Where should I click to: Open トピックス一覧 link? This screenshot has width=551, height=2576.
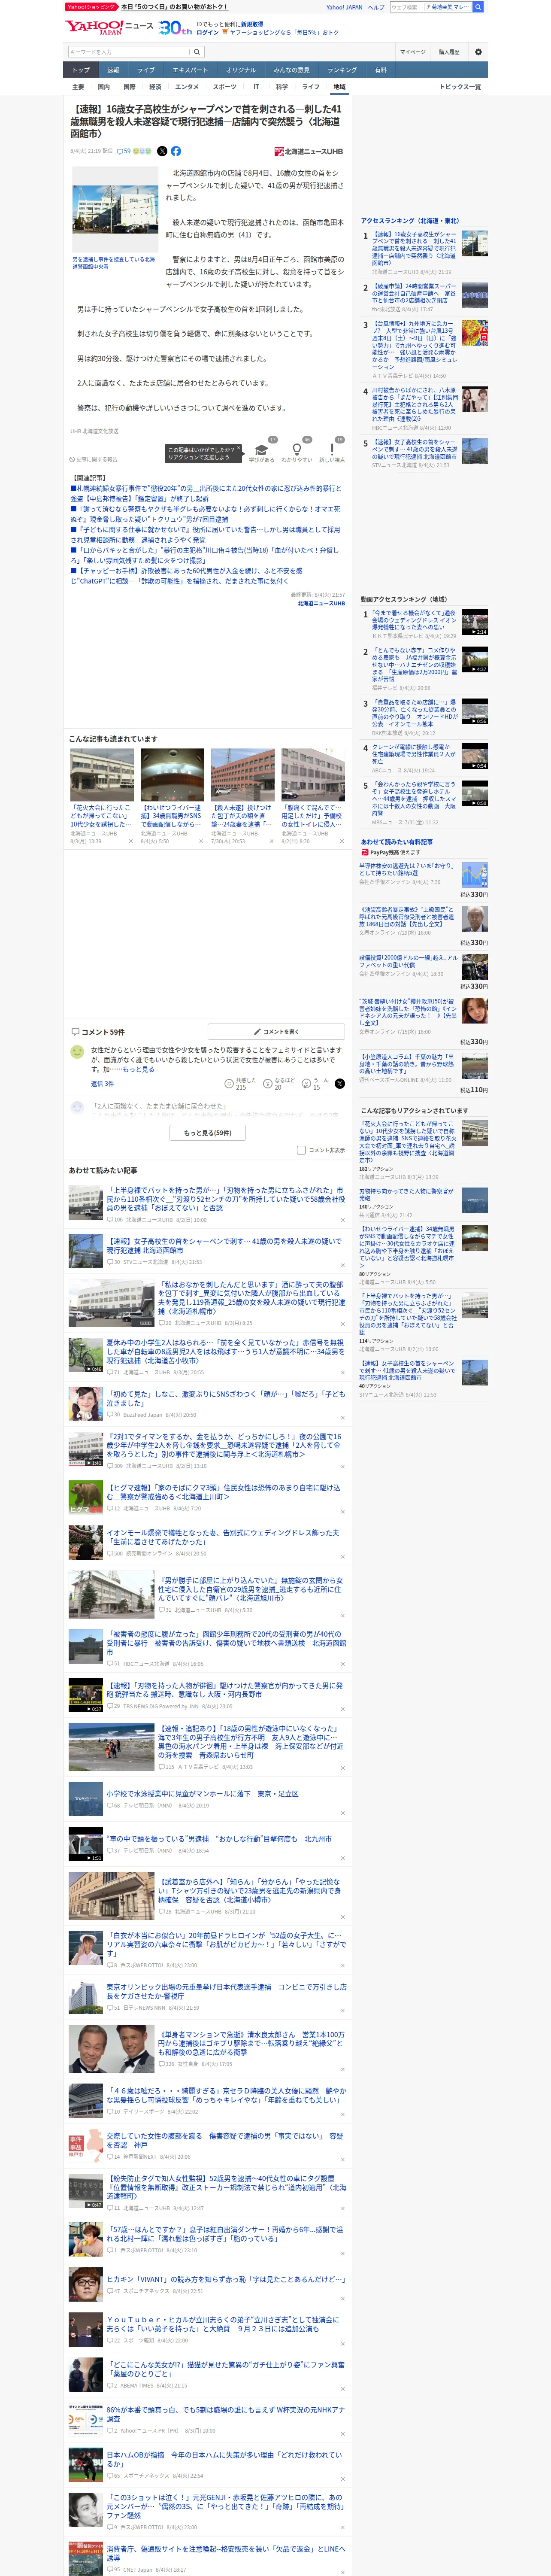[460, 87]
